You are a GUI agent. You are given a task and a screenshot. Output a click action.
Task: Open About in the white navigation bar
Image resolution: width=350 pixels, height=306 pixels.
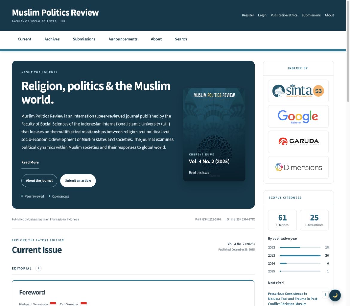(156, 39)
